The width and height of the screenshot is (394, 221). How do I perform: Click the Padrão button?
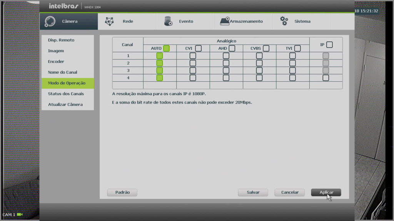(x=122, y=193)
